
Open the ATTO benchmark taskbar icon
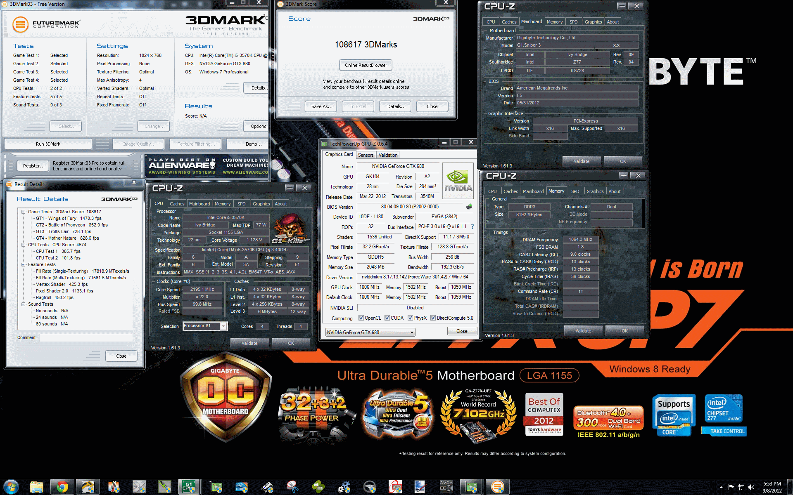coord(395,487)
